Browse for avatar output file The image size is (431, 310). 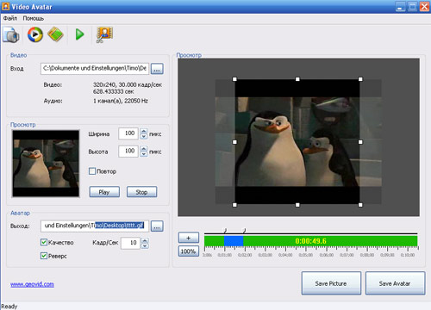point(157,226)
